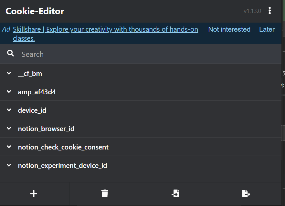Select the __cf_bm cookie name
The image size is (285, 206).
30,74
